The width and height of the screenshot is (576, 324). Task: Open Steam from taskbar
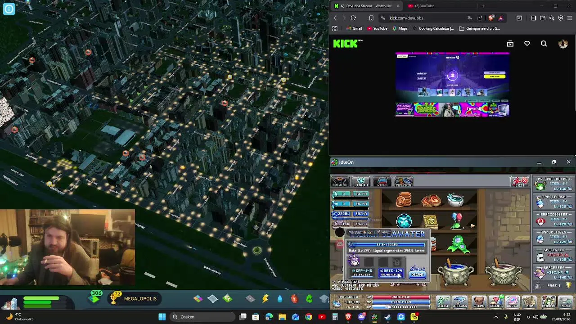387,317
